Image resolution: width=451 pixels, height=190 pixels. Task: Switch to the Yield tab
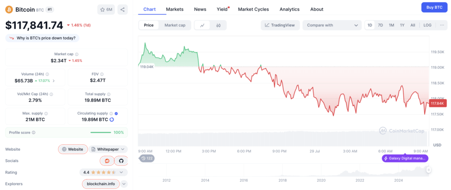tap(222, 9)
